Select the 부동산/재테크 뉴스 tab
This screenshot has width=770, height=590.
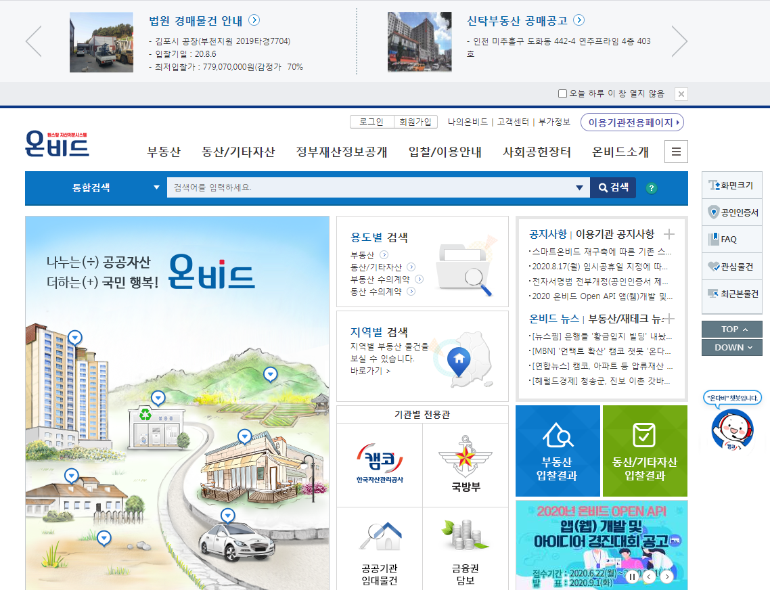(626, 319)
